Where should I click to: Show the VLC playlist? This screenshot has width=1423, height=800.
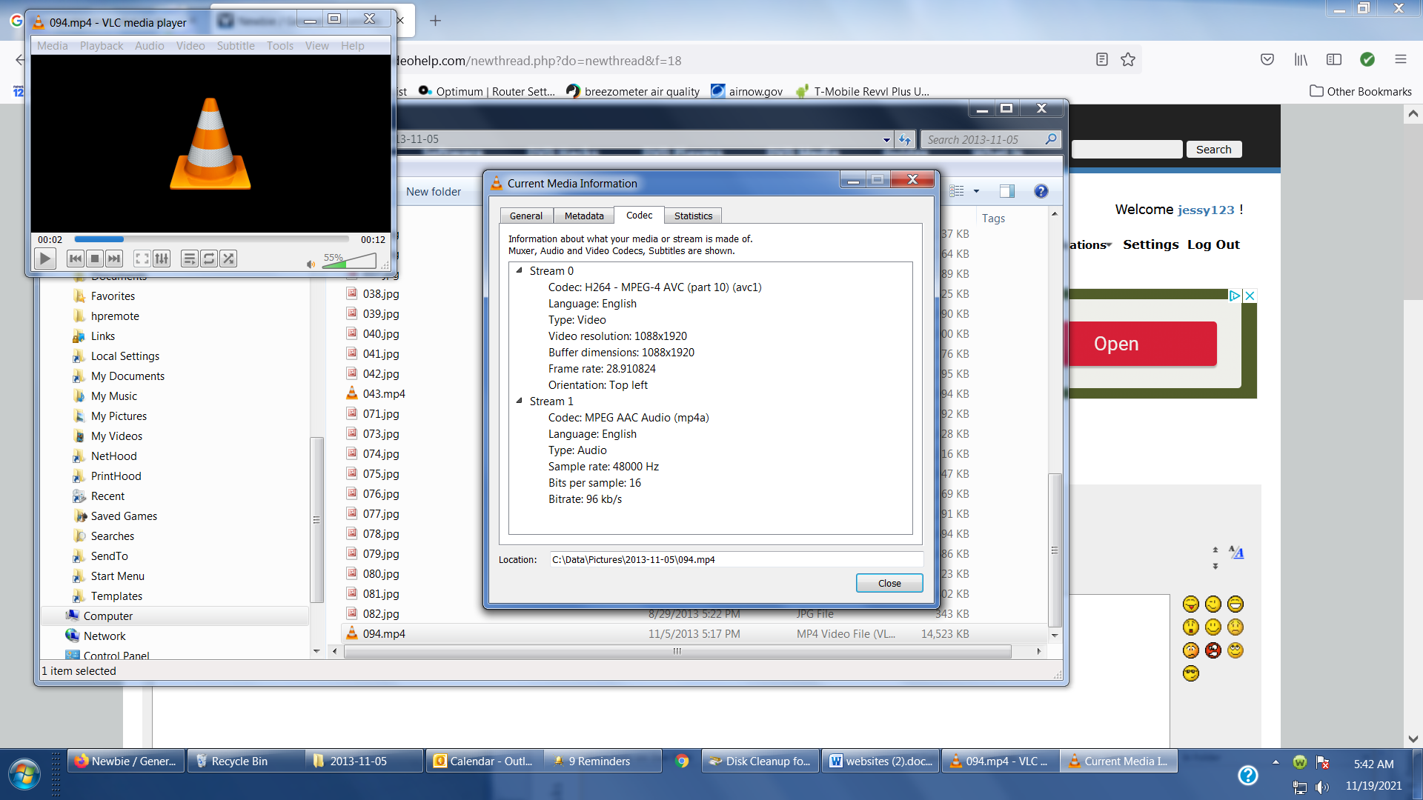pyautogui.click(x=189, y=259)
